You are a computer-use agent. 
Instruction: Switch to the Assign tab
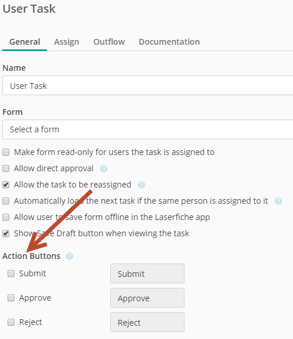click(67, 42)
